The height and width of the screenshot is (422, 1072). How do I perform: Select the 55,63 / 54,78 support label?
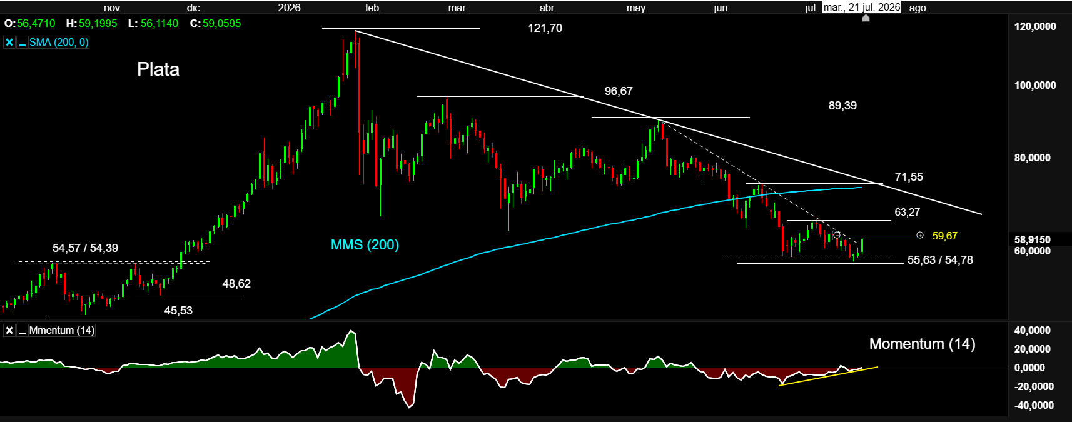[x=940, y=260]
